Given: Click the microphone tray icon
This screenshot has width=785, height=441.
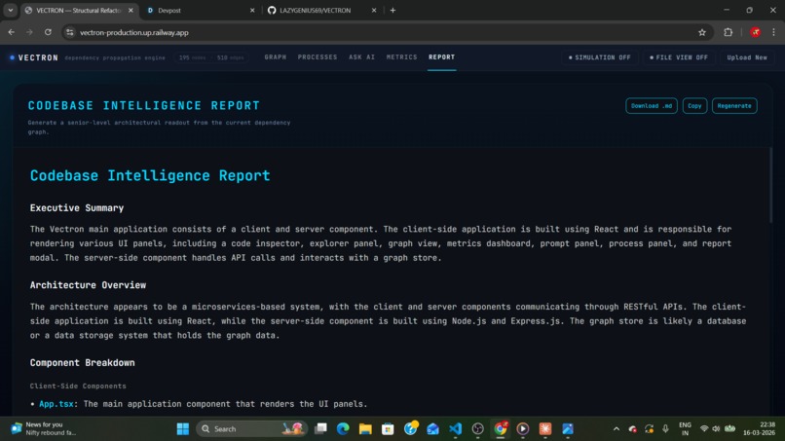Looking at the screenshot, I should [665, 429].
